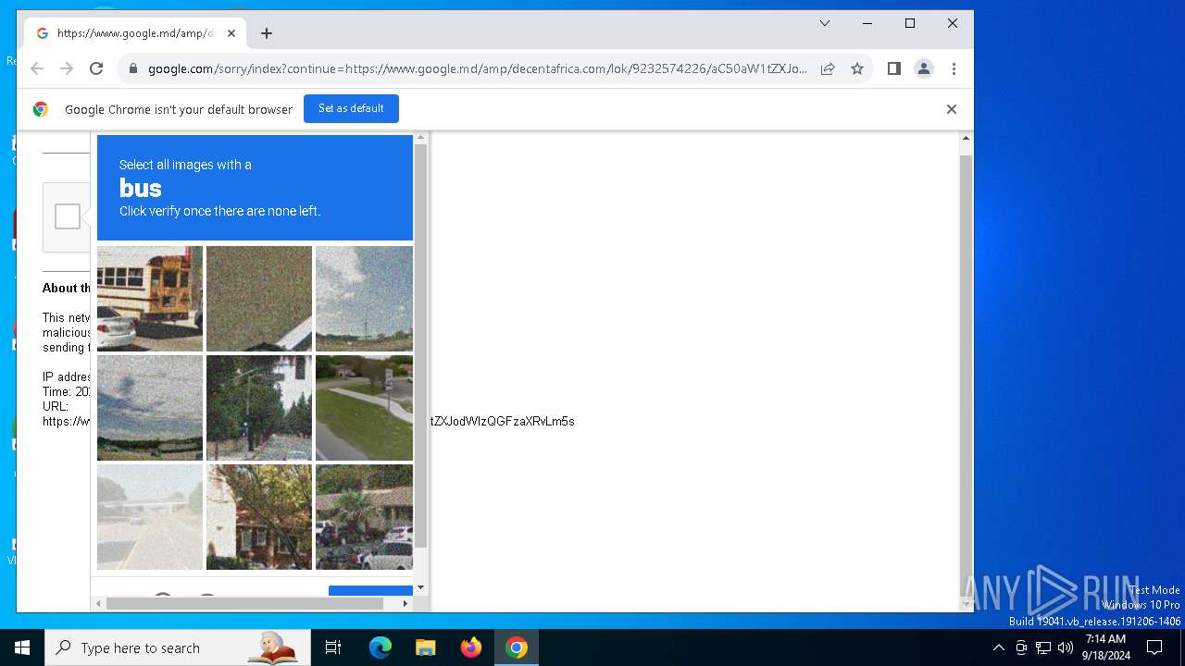Select the grainy field and path image tile

[x=259, y=299]
